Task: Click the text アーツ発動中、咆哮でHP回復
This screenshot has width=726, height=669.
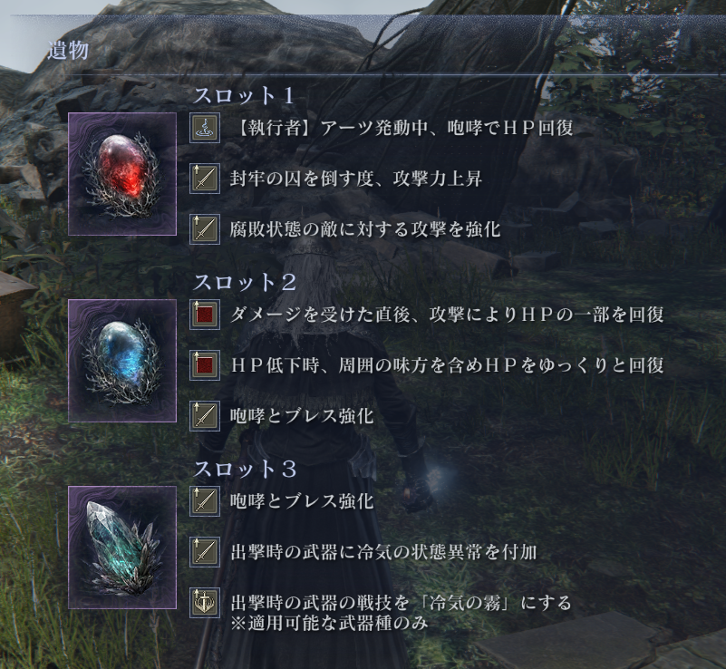Action: coord(447,128)
